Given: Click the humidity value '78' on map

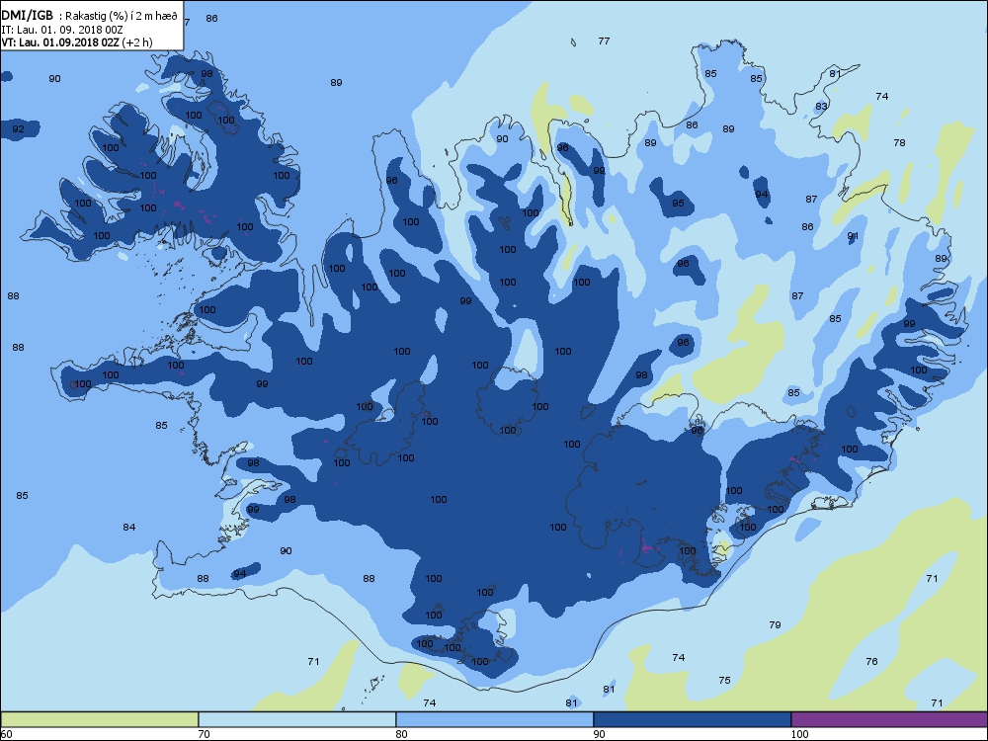Looking at the screenshot, I should pyautogui.click(x=899, y=143).
